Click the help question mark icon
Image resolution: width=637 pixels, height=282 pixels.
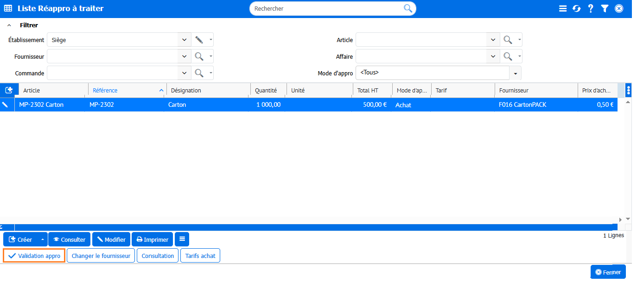pos(590,9)
